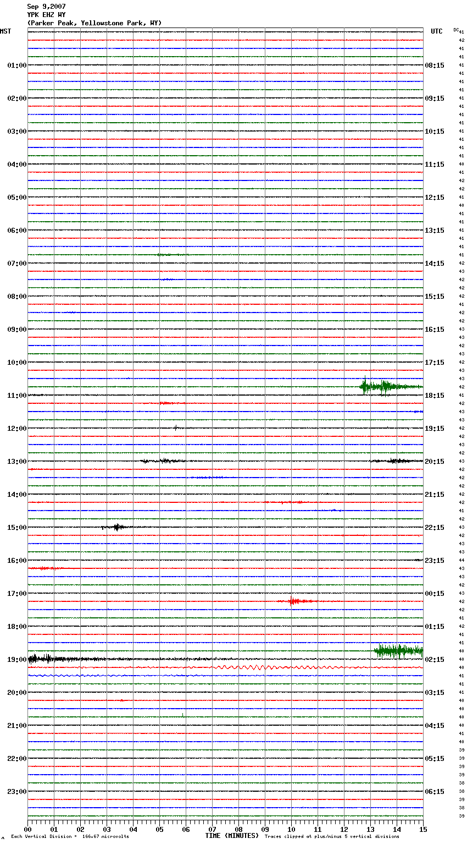The height and width of the screenshot is (844, 467).
Task: Select the 09:00 MST row label
Action: [x=17, y=330]
